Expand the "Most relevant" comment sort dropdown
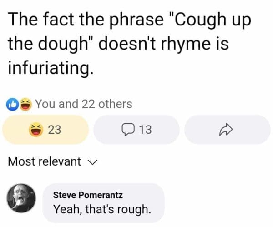The image size is (273, 227). (x=53, y=161)
